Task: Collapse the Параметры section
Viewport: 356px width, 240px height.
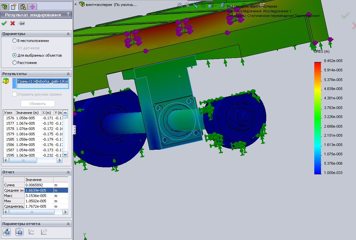Action: (x=68, y=34)
